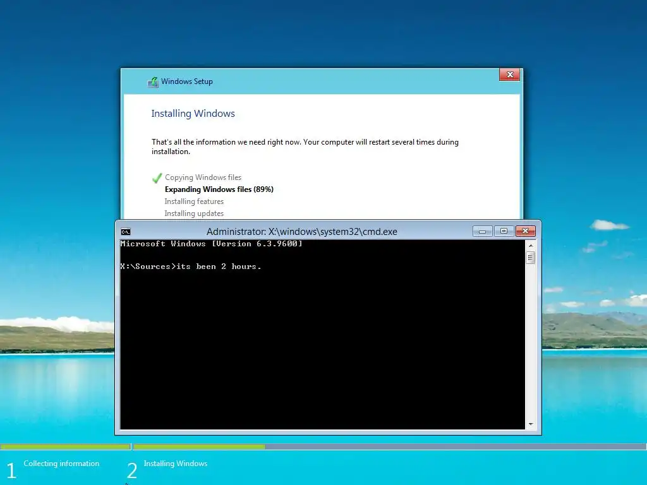Click the command prompt line 'its been 2 hours.'
Screen dimensions: 647x485
tap(191, 266)
